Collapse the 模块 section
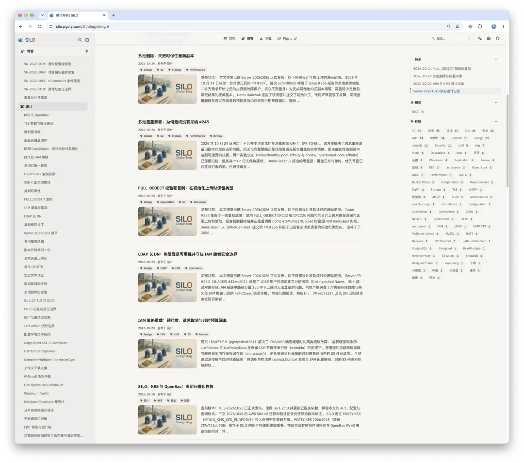The width and height of the screenshot is (524, 463). pos(495,102)
